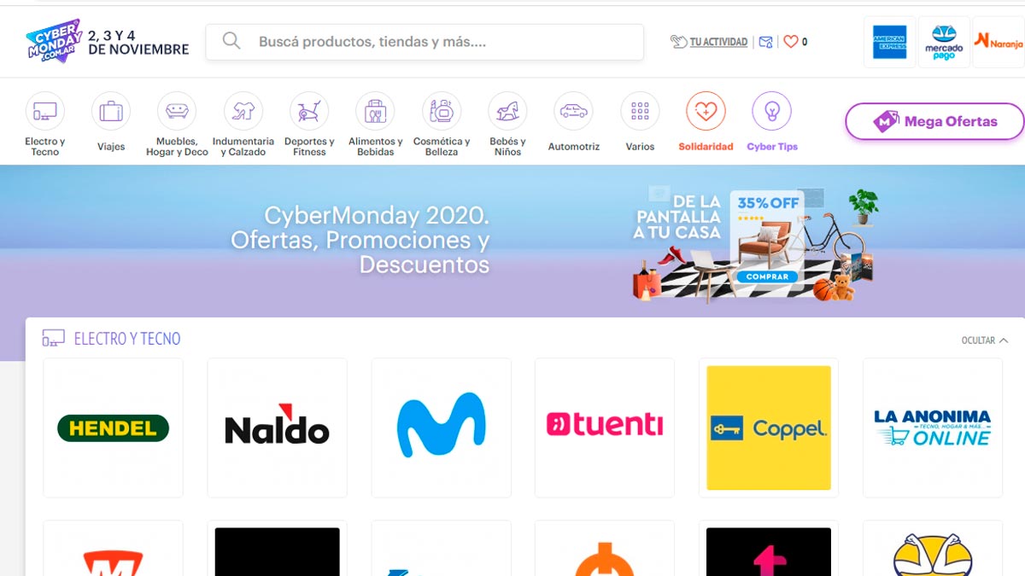Click the Mega Ofertas button
Viewport: 1025px width, 576px height.
934,121
